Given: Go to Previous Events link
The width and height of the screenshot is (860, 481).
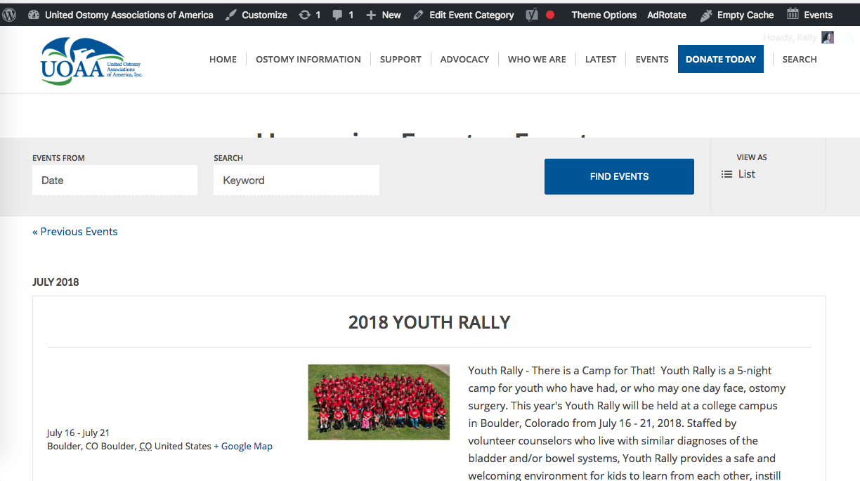Looking at the screenshot, I should click(75, 232).
